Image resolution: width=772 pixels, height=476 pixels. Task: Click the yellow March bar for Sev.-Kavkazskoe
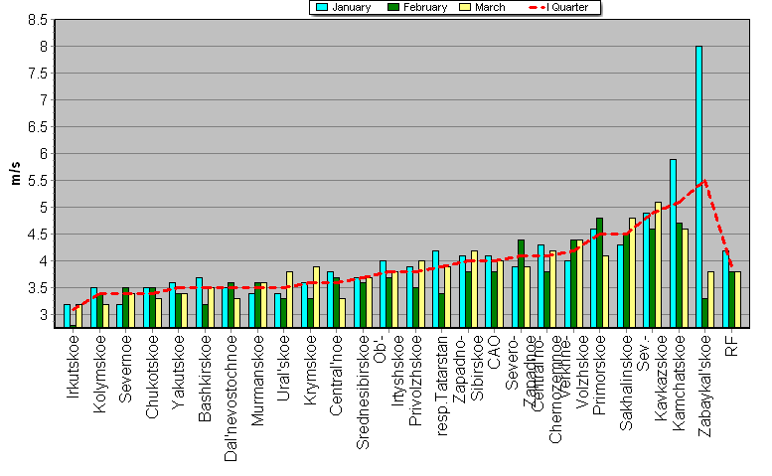pyautogui.click(x=659, y=264)
